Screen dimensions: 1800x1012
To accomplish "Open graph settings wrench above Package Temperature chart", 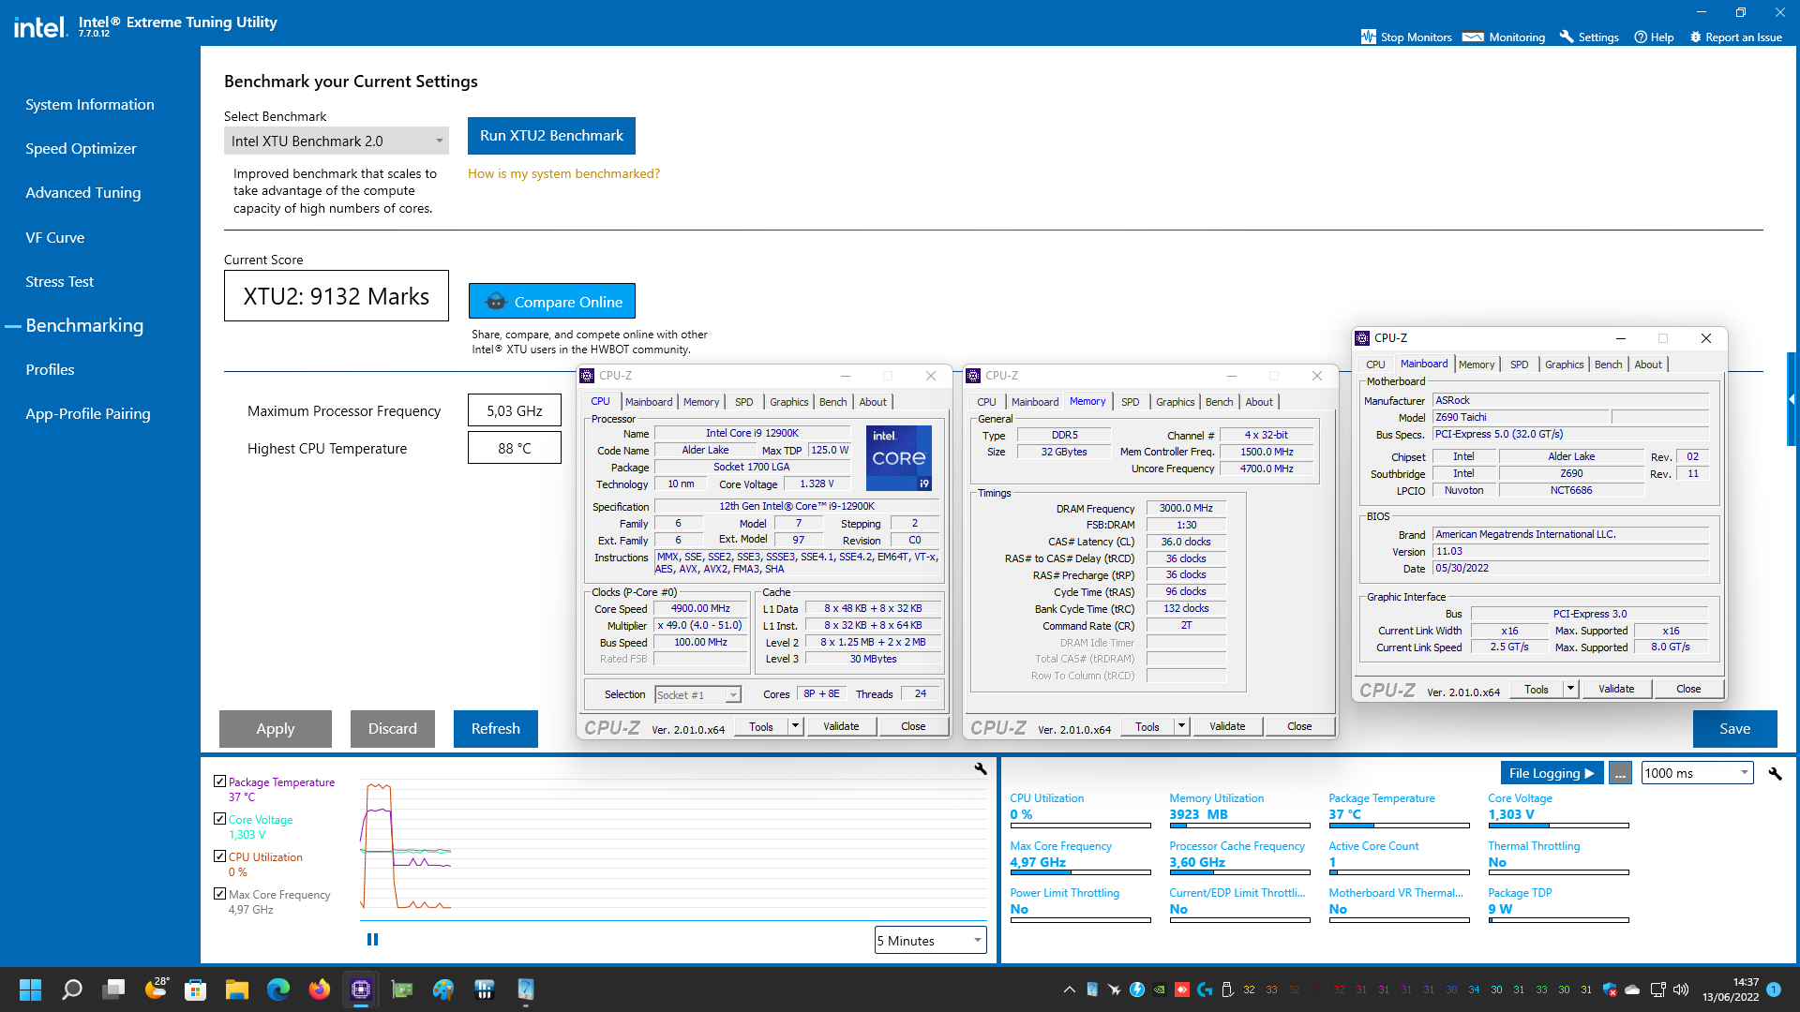I will [981, 768].
